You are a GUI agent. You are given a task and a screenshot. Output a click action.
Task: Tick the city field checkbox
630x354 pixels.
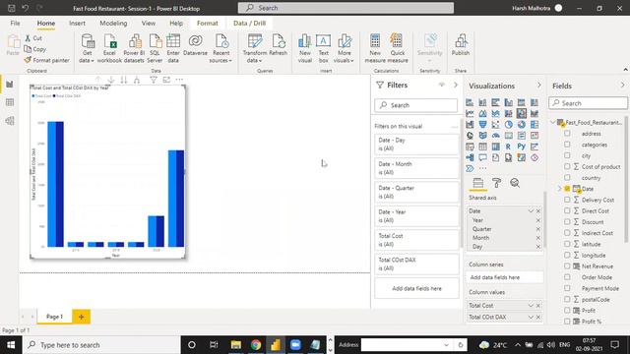(567, 155)
